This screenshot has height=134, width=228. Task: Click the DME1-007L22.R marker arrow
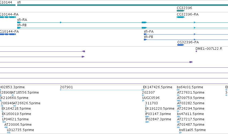(196, 51)
